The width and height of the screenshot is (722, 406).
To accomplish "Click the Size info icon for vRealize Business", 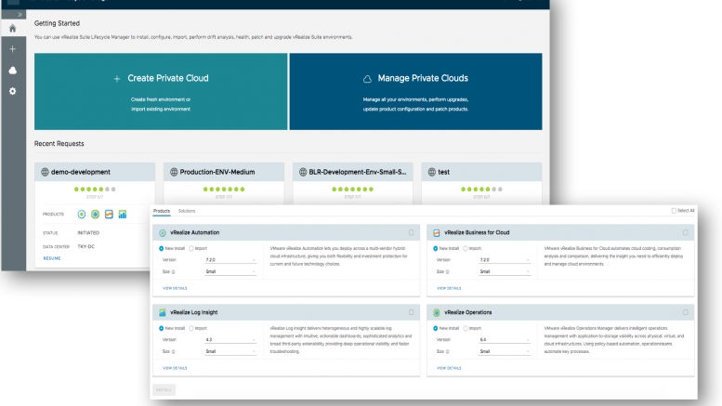I will (x=448, y=272).
